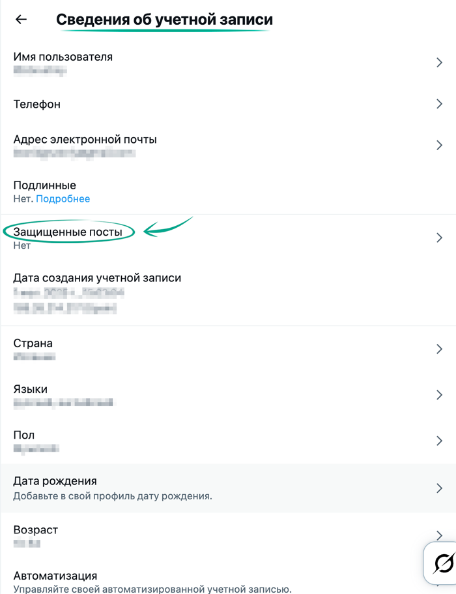Click the Автоматизация setting

[55, 576]
